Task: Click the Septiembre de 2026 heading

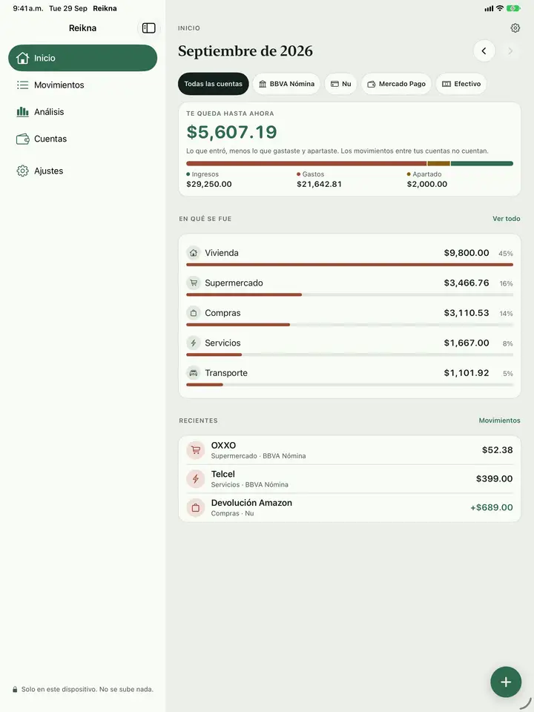Action: (x=245, y=51)
